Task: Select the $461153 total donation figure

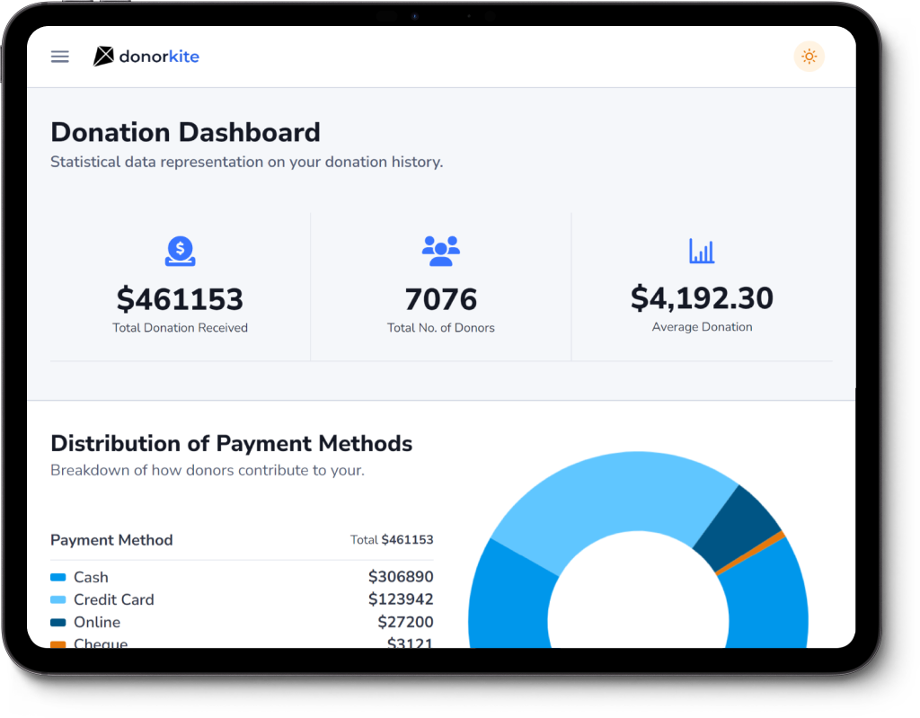Action: pyautogui.click(x=180, y=299)
